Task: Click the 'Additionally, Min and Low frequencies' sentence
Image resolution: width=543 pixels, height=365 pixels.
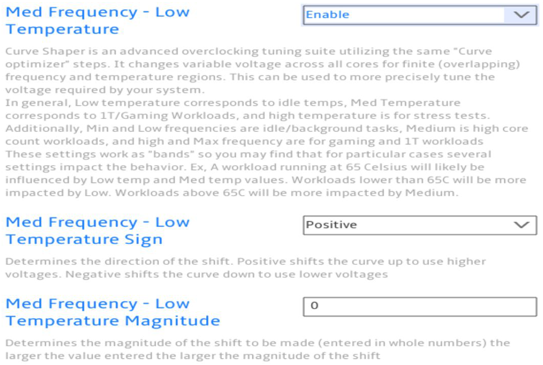Action: coord(267,135)
